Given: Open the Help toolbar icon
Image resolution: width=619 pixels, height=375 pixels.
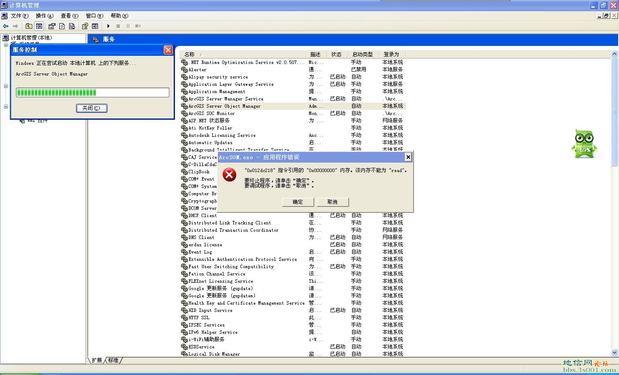Looking at the screenshot, I should [x=85, y=26].
